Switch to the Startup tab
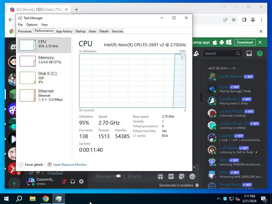 pos(80,31)
